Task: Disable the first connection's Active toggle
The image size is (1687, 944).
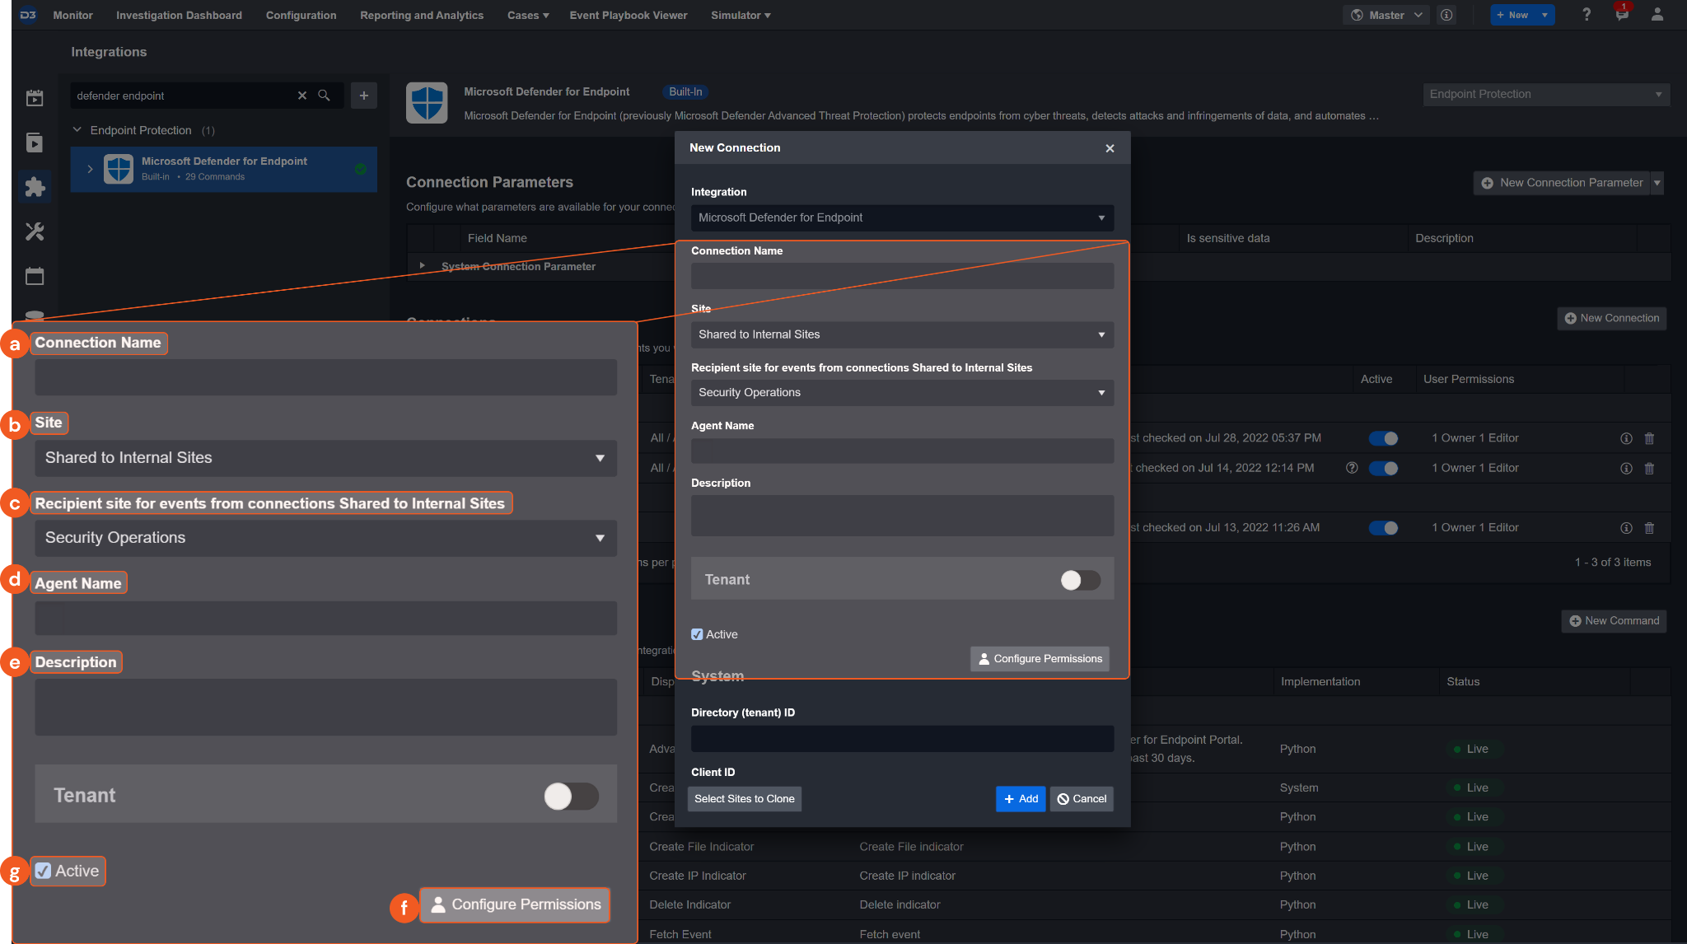Action: (x=1383, y=438)
